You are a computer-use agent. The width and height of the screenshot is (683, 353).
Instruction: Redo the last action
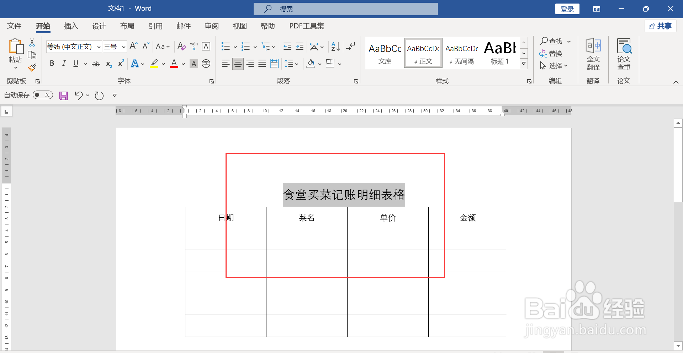tap(99, 96)
